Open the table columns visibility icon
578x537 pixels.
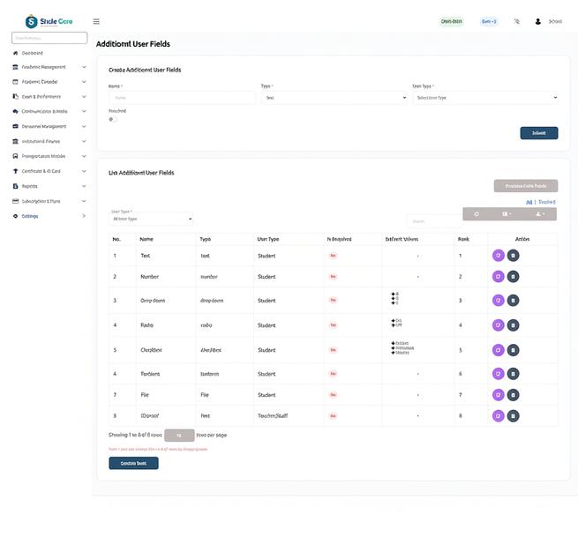tap(507, 214)
